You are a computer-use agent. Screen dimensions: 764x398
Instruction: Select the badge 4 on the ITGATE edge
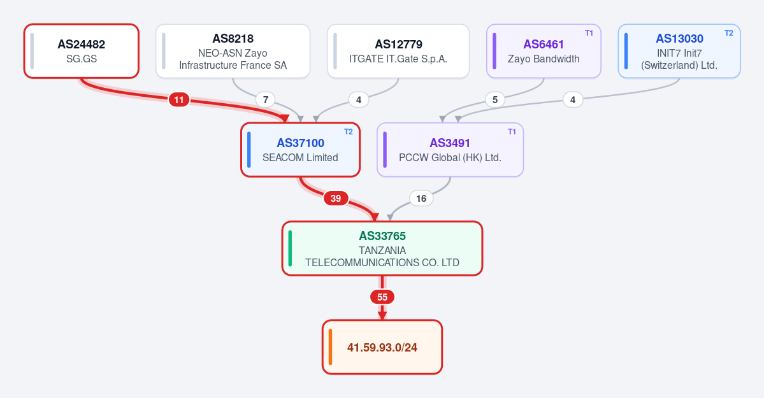[x=359, y=100]
